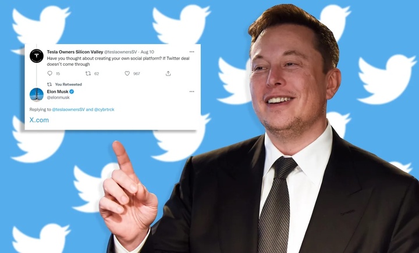Open the Elon Musk display name
This screenshot has height=253, width=419.
58,91
